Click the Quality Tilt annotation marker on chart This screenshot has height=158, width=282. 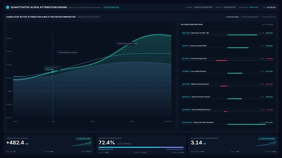[x=127, y=43]
